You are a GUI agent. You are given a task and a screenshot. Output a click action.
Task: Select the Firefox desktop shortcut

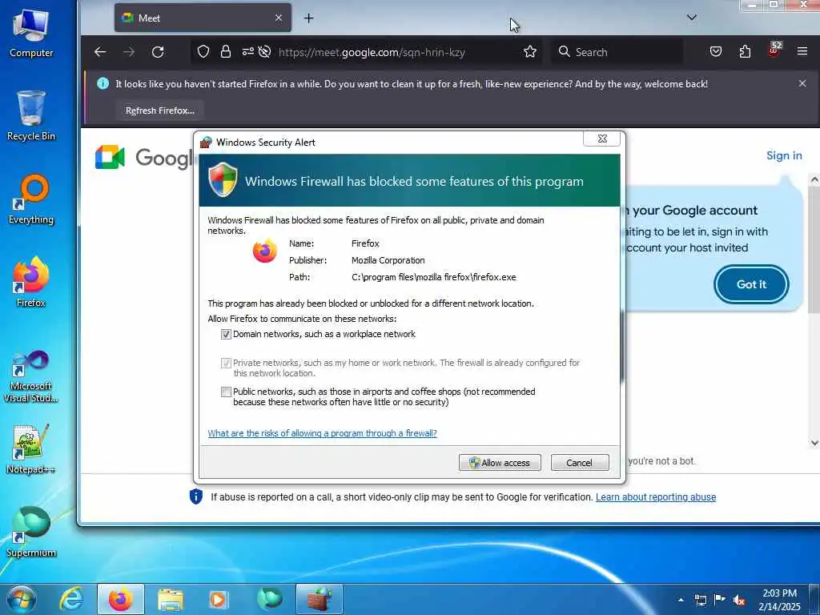point(31,283)
